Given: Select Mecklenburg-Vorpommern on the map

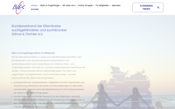Looking at the screenshot, I should [137, 80].
